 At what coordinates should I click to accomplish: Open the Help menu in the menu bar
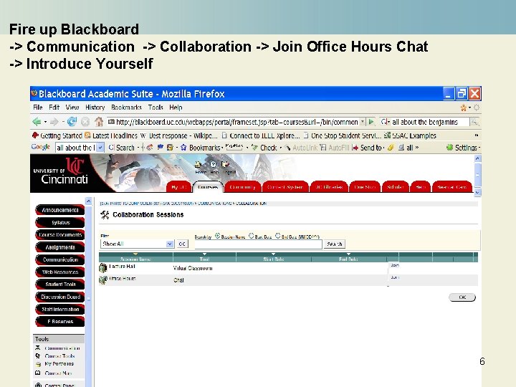[176, 107]
